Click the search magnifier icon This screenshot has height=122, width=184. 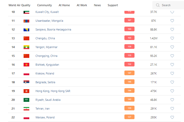click(x=158, y=5)
